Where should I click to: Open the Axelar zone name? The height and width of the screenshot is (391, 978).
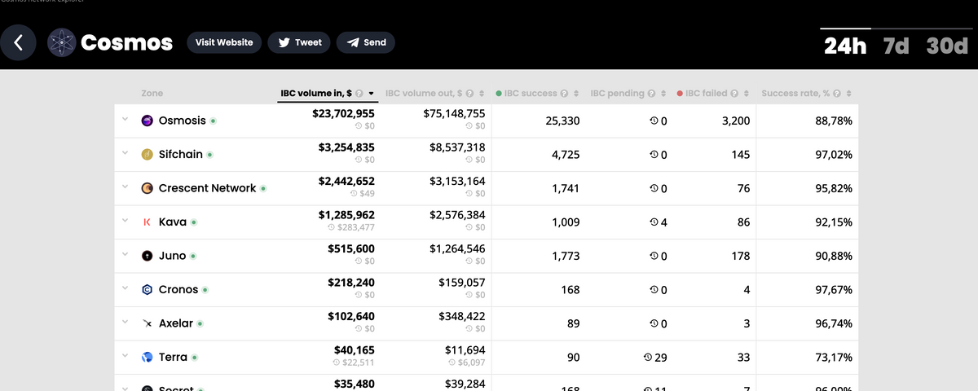(176, 323)
